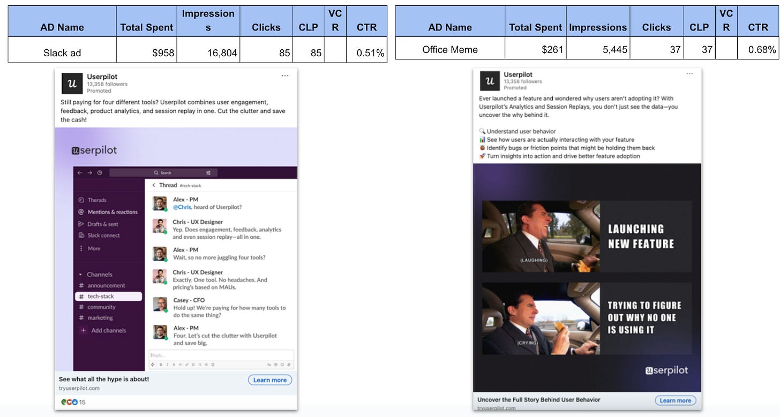Collapse the Channels section
This screenshot has height=417, width=780.
(81, 275)
